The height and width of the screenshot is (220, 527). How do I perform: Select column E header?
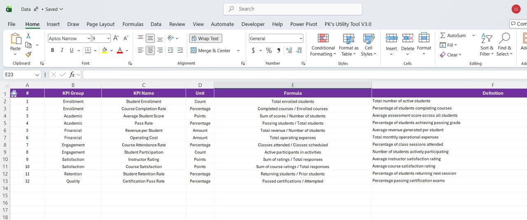293,85
